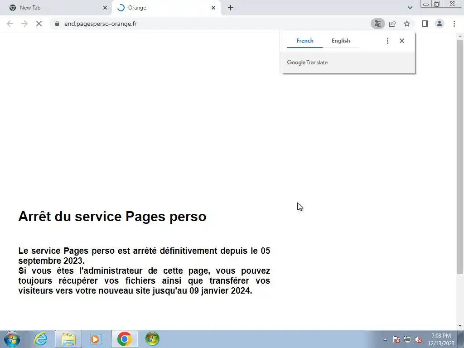Select the French tab in translate popup
The height and width of the screenshot is (348, 464).
305,41
